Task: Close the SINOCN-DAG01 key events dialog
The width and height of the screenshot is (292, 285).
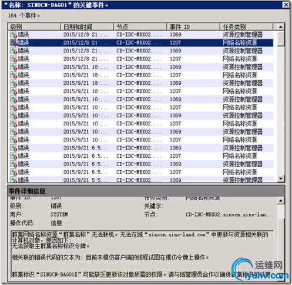Action: pyautogui.click(x=286, y=5)
